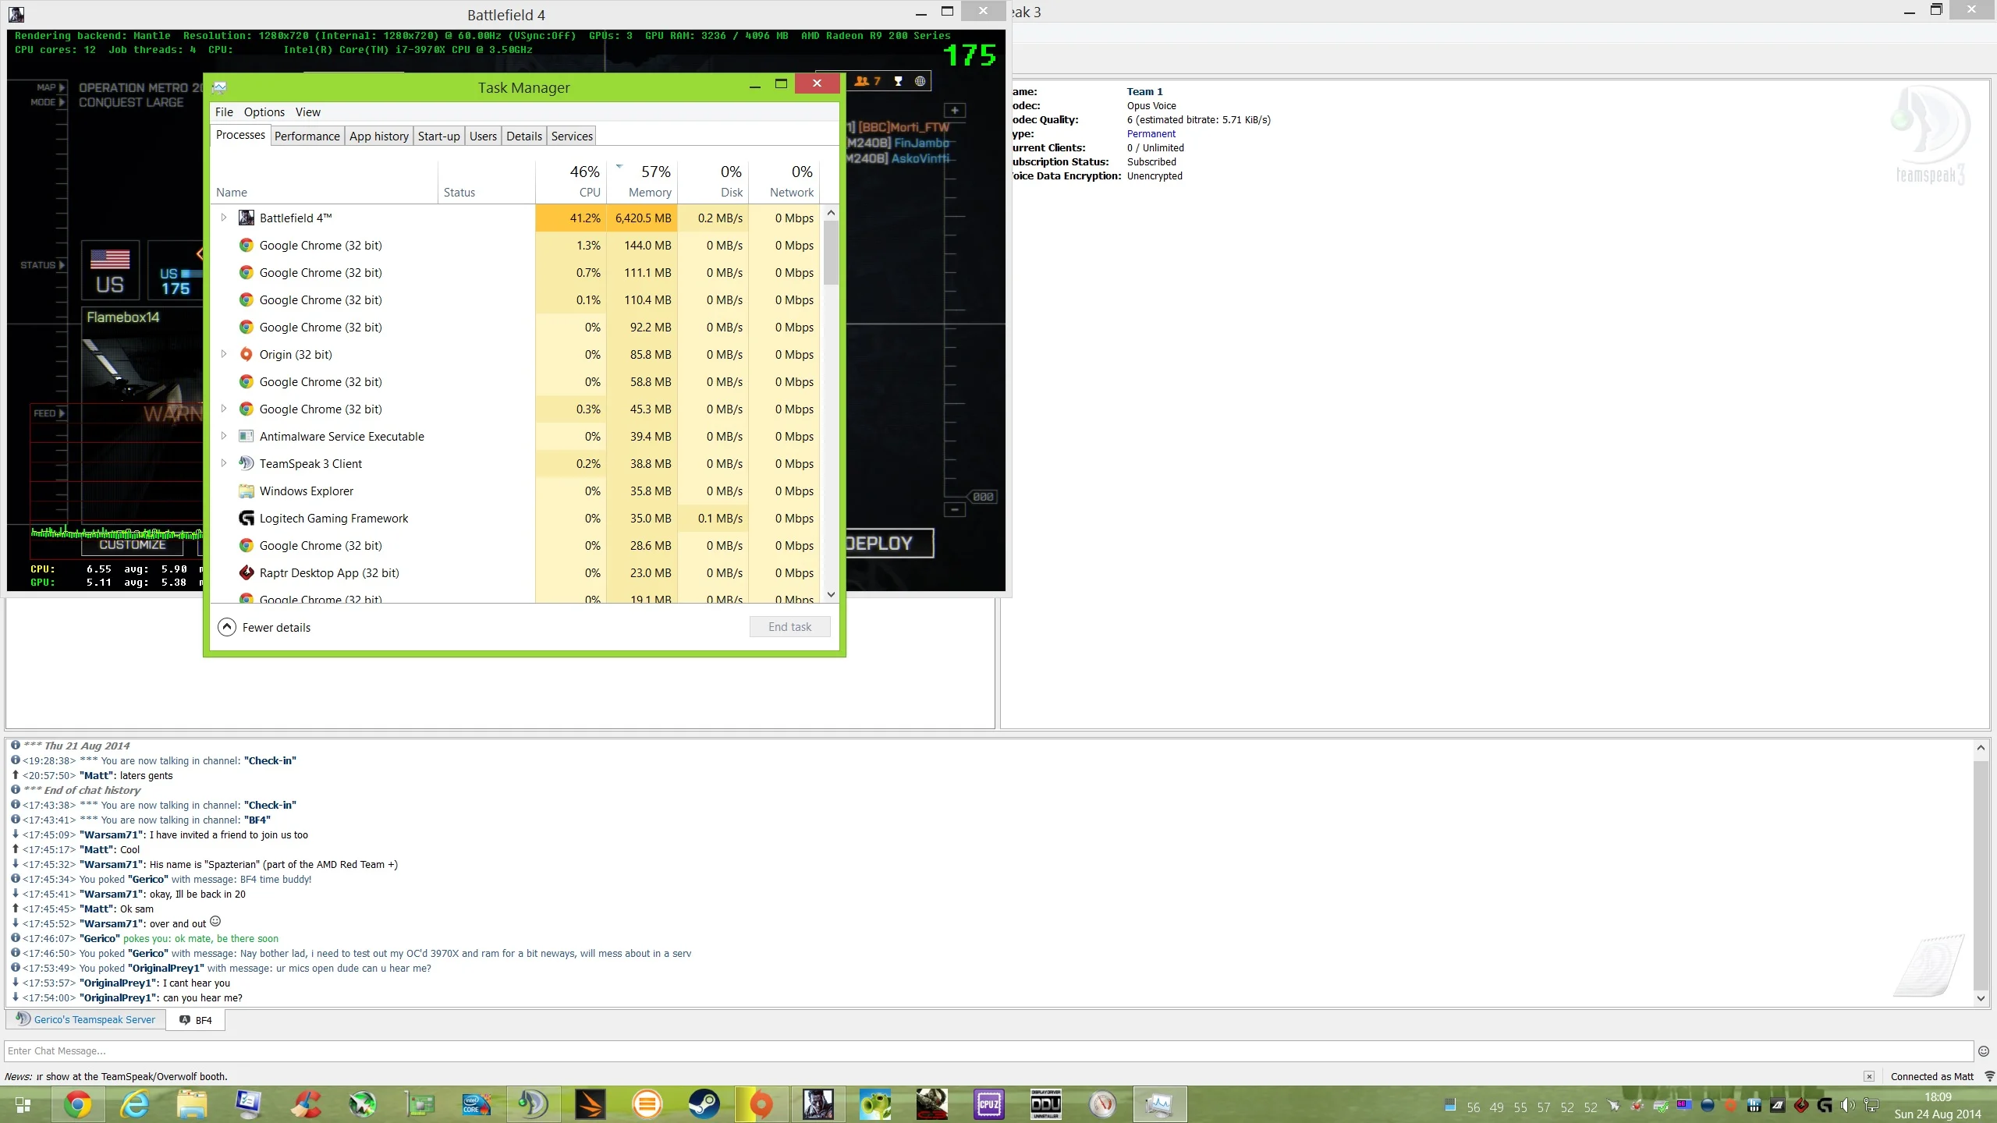This screenshot has width=1997, height=1123.
Task: Launch Plants vs Zombies taskbar icon
Action: [875, 1104]
